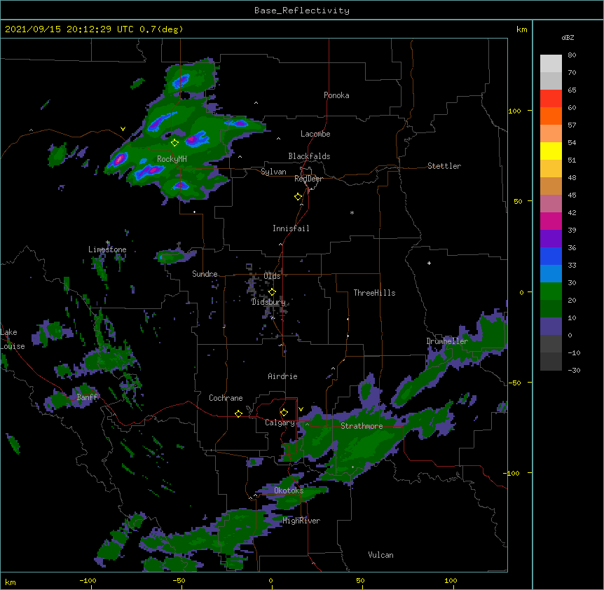604x590 pixels.
Task: Click the dBZ legend heading
Action: point(568,37)
